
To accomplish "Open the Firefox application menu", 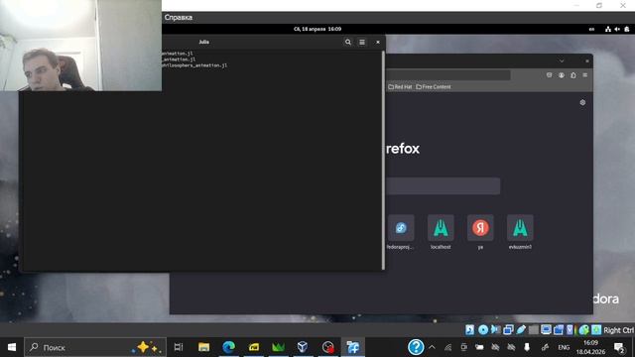I will 584,75.
